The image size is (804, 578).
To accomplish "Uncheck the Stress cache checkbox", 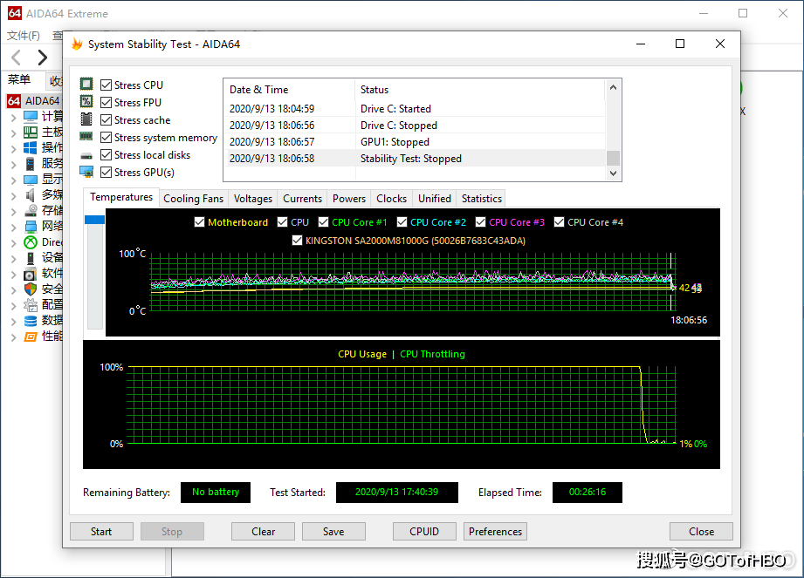I will tap(107, 119).
